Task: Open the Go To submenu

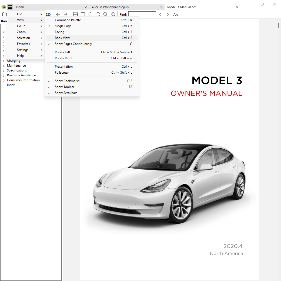Action: [26, 26]
